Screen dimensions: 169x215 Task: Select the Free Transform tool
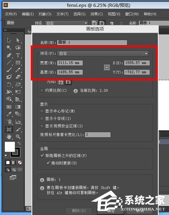[18, 92]
